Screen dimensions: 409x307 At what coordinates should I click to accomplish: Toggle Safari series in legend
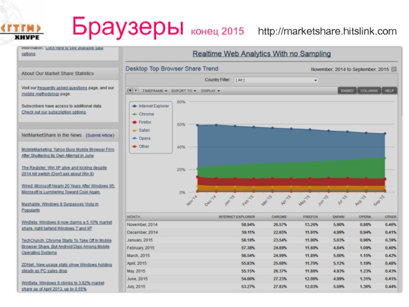click(x=141, y=130)
